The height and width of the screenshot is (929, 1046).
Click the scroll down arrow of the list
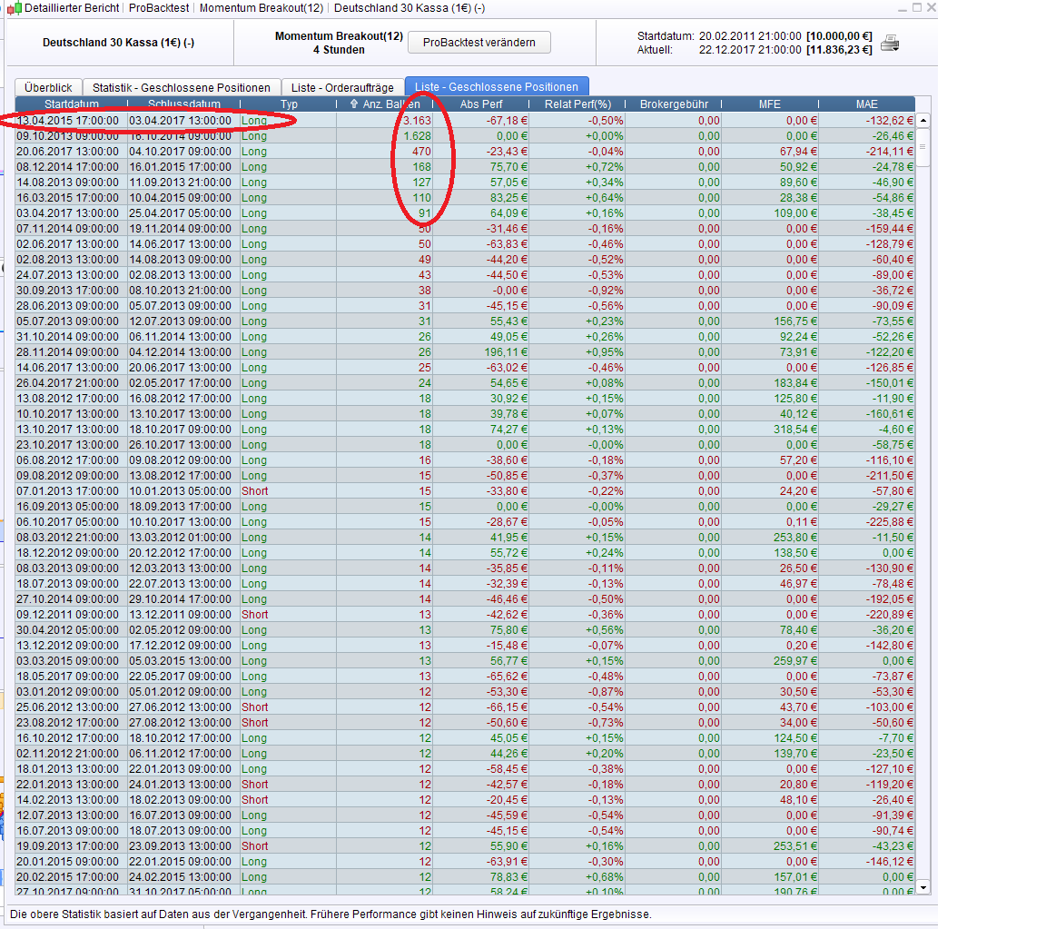(x=923, y=886)
